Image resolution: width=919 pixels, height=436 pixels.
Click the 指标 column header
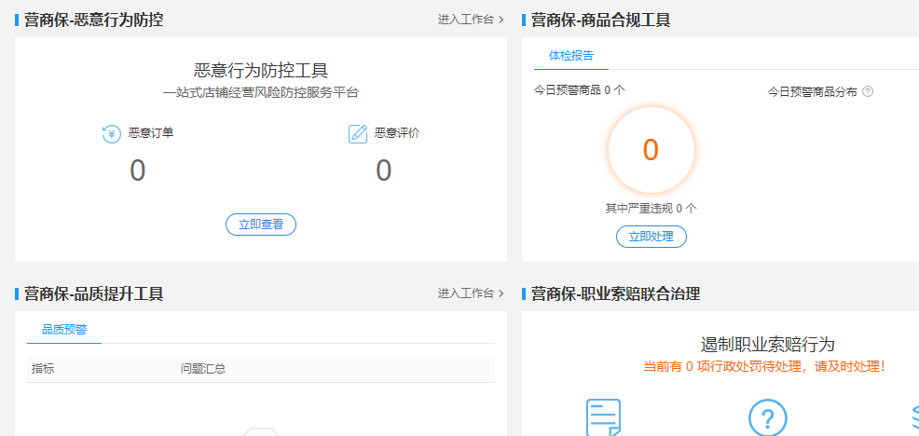coord(43,369)
